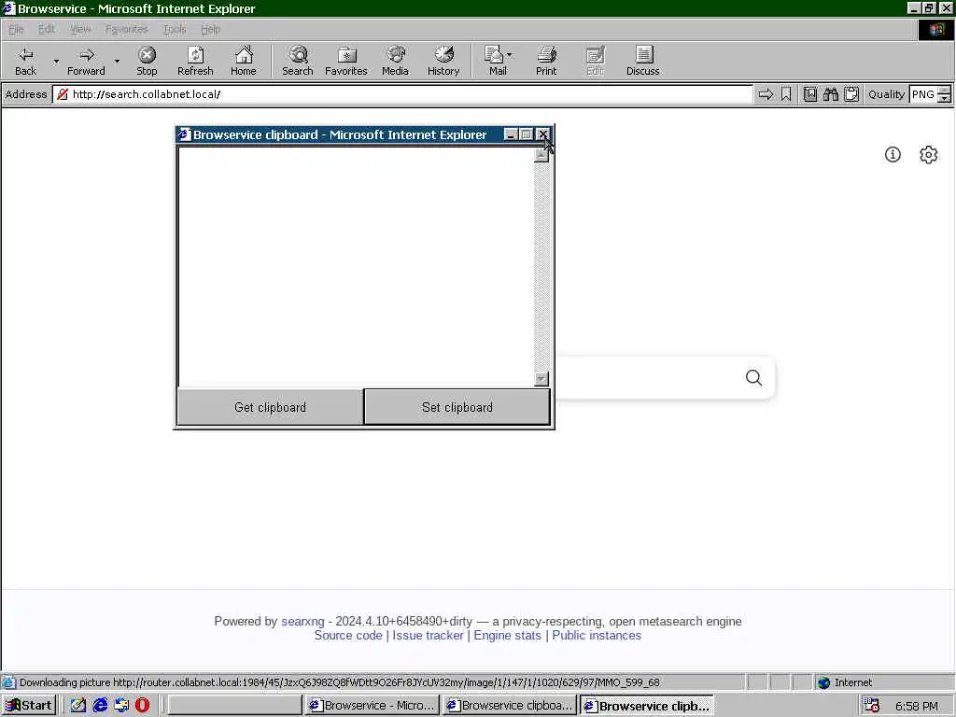The image size is (956, 717).
Task: Click the Show Desktop quick launch icon
Action: coord(78,706)
